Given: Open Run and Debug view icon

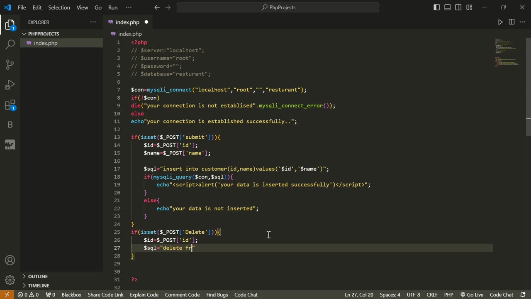Looking at the screenshot, I should [x=10, y=85].
